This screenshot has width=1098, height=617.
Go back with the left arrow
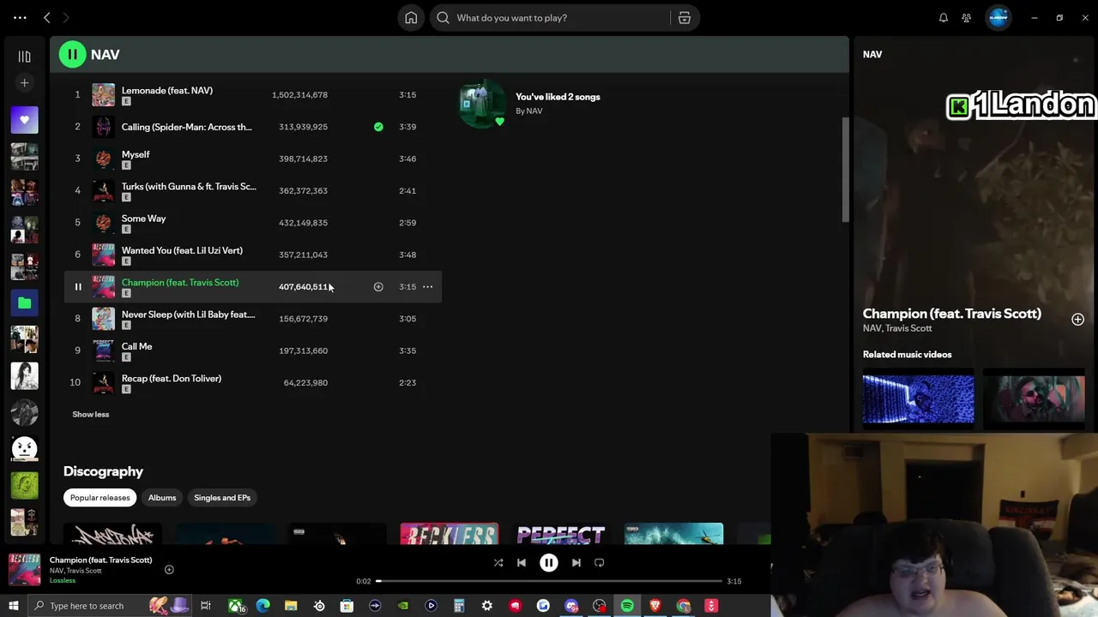[47, 17]
